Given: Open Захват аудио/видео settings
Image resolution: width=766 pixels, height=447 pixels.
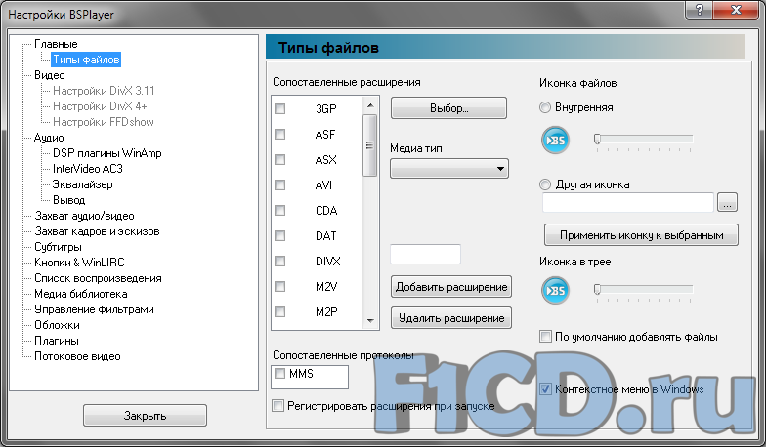Looking at the screenshot, I should coord(84,216).
